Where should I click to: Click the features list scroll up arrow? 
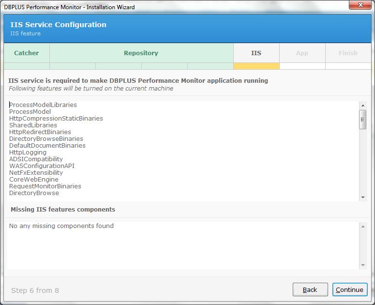point(363,106)
